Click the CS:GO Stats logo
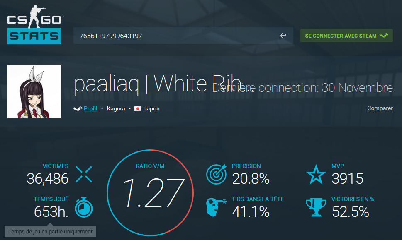Image resolution: width=402 pixels, height=240 pixels. (x=34, y=24)
